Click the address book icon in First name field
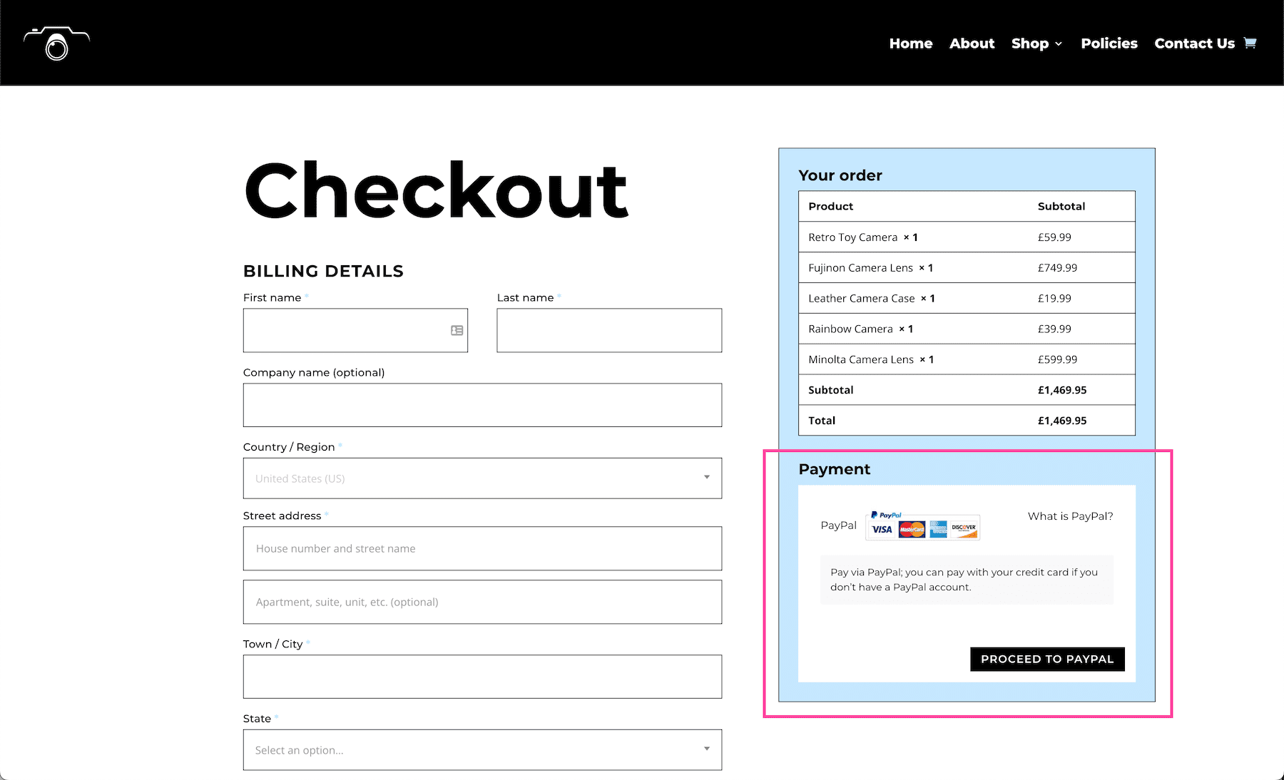Image resolution: width=1284 pixels, height=780 pixels. pos(455,330)
